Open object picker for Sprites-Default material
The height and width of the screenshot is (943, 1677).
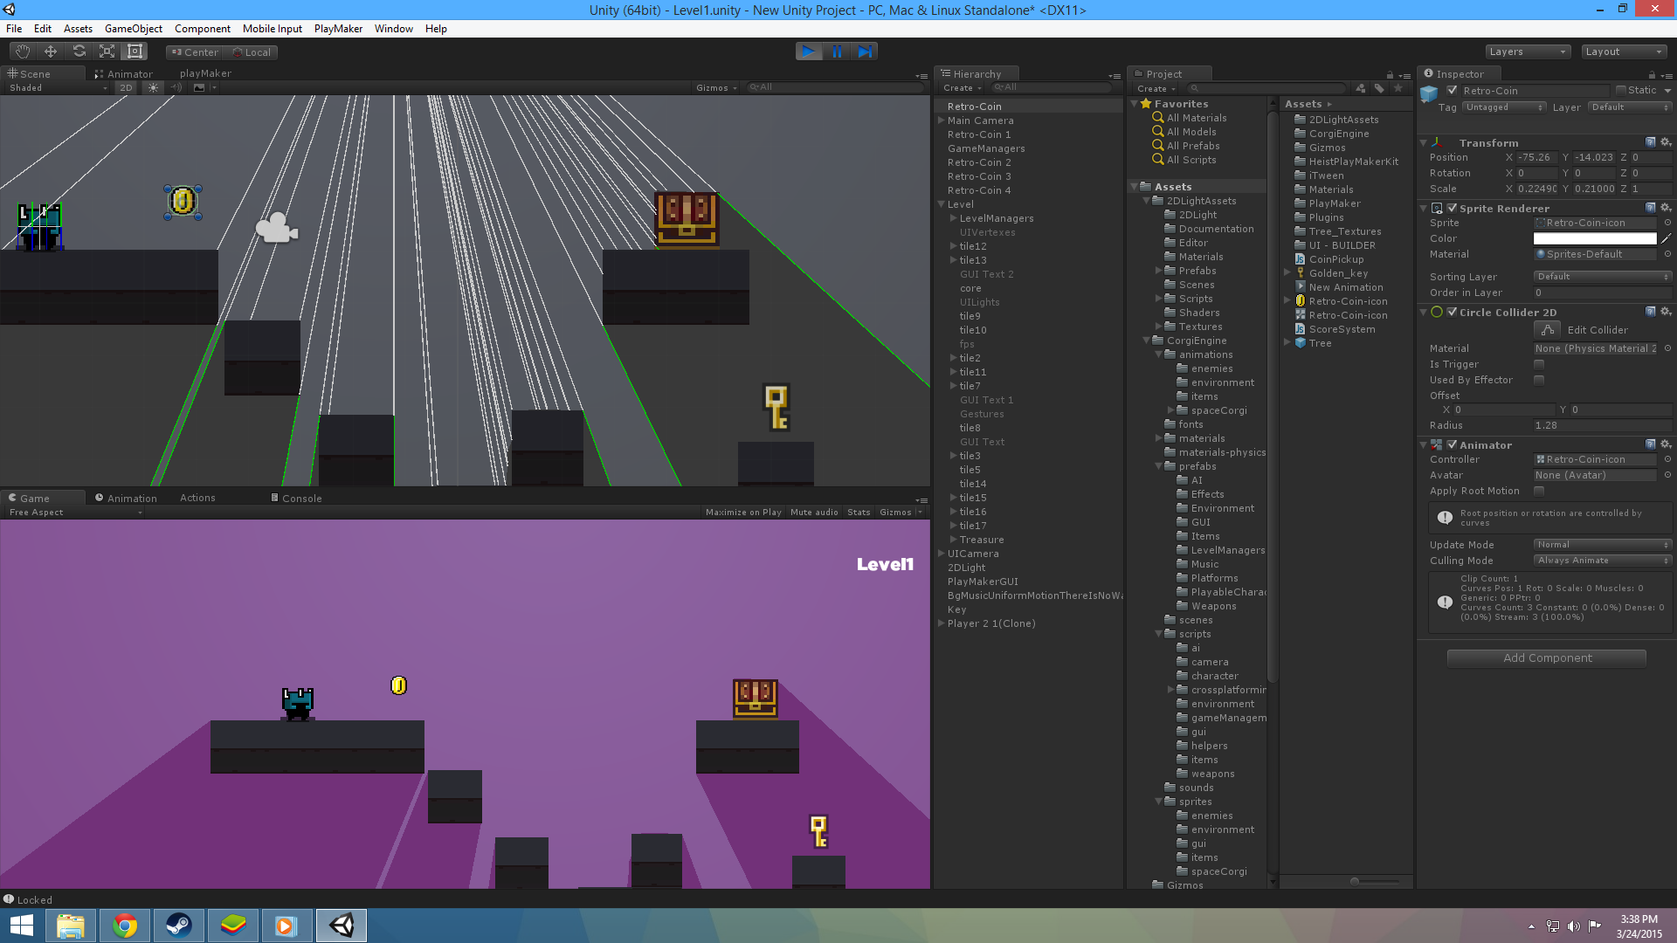(x=1667, y=254)
